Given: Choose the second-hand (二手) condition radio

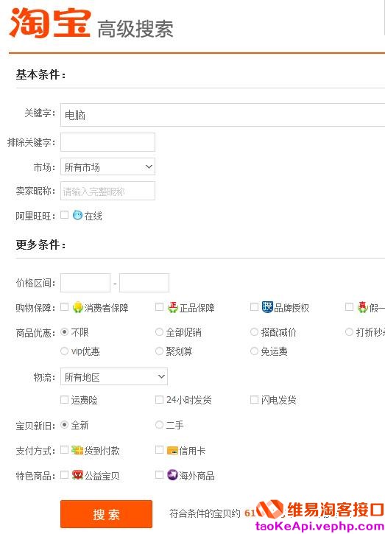Looking at the screenshot, I should pyautogui.click(x=159, y=425).
